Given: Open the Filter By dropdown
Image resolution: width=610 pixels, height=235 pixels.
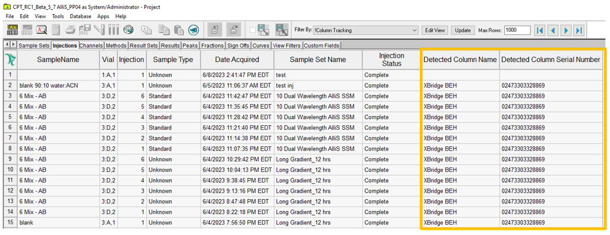Looking at the screenshot, I should pyautogui.click(x=414, y=30).
